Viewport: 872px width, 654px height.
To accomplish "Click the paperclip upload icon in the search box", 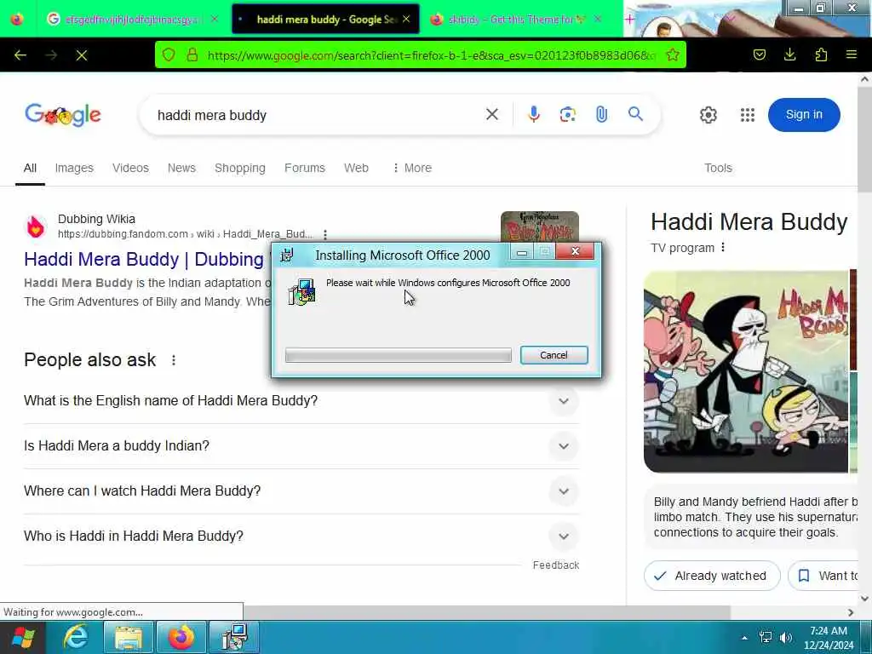I will (601, 115).
